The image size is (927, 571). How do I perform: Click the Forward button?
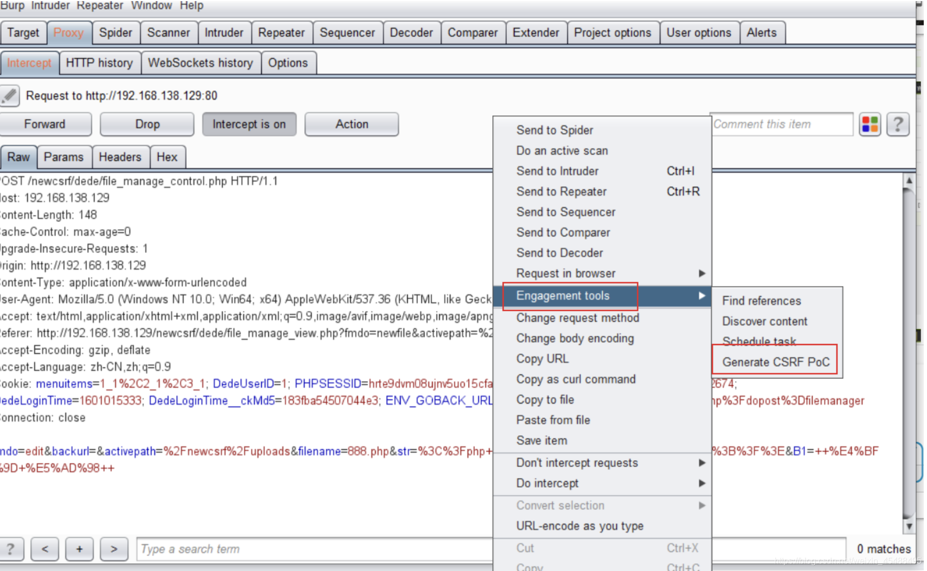(x=44, y=124)
